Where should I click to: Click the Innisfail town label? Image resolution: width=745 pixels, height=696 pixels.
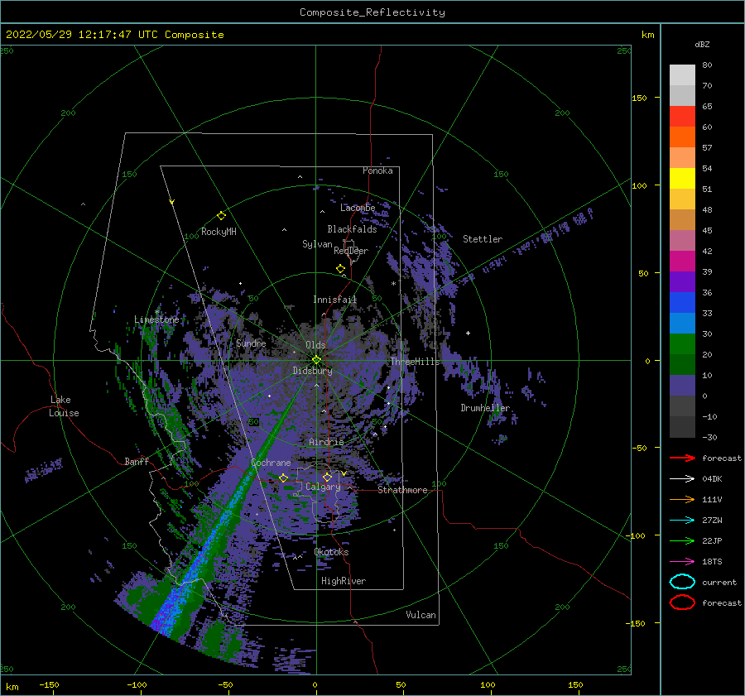[334, 300]
